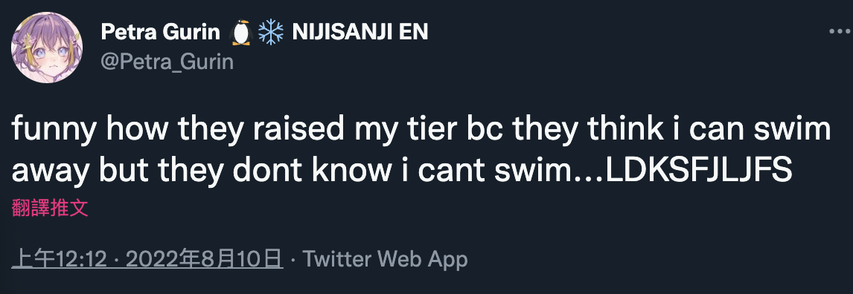Click the word LDKSFJLJFS in the tweet

698,171
